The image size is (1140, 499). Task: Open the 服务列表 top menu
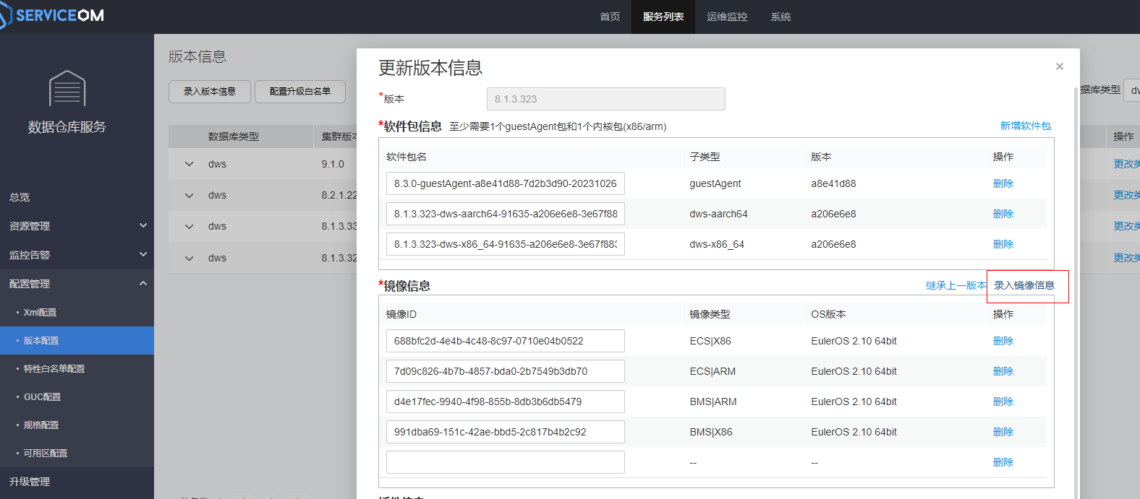(663, 17)
